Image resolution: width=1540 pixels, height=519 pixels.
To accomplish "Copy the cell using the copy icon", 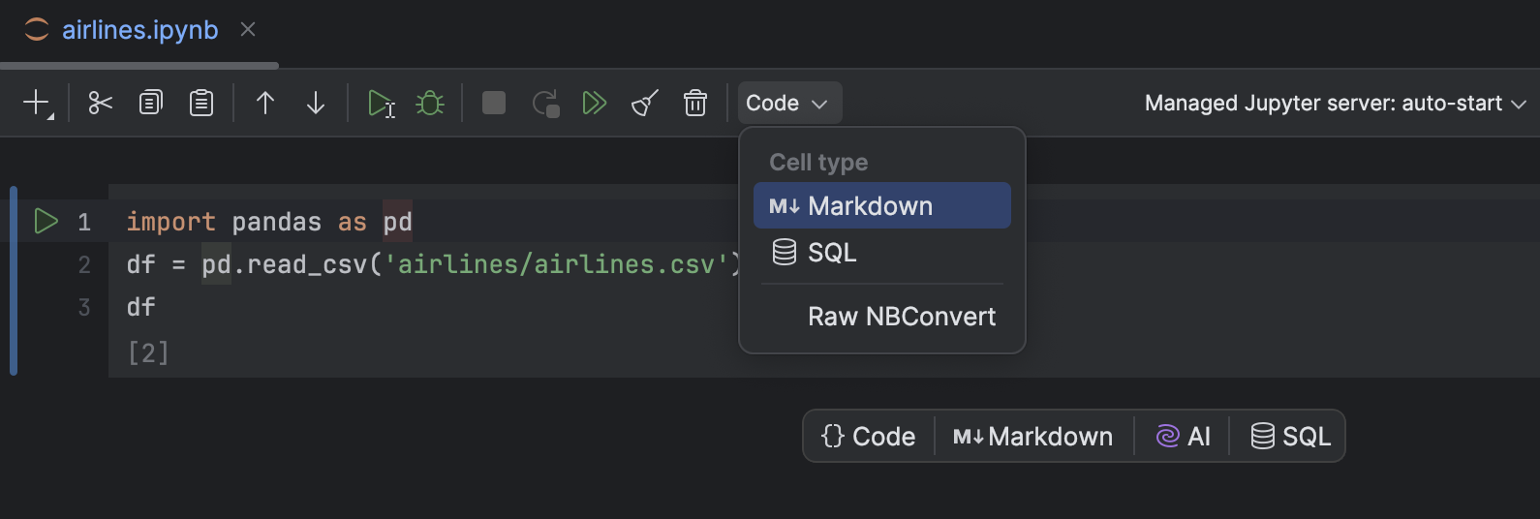I will pyautogui.click(x=151, y=103).
